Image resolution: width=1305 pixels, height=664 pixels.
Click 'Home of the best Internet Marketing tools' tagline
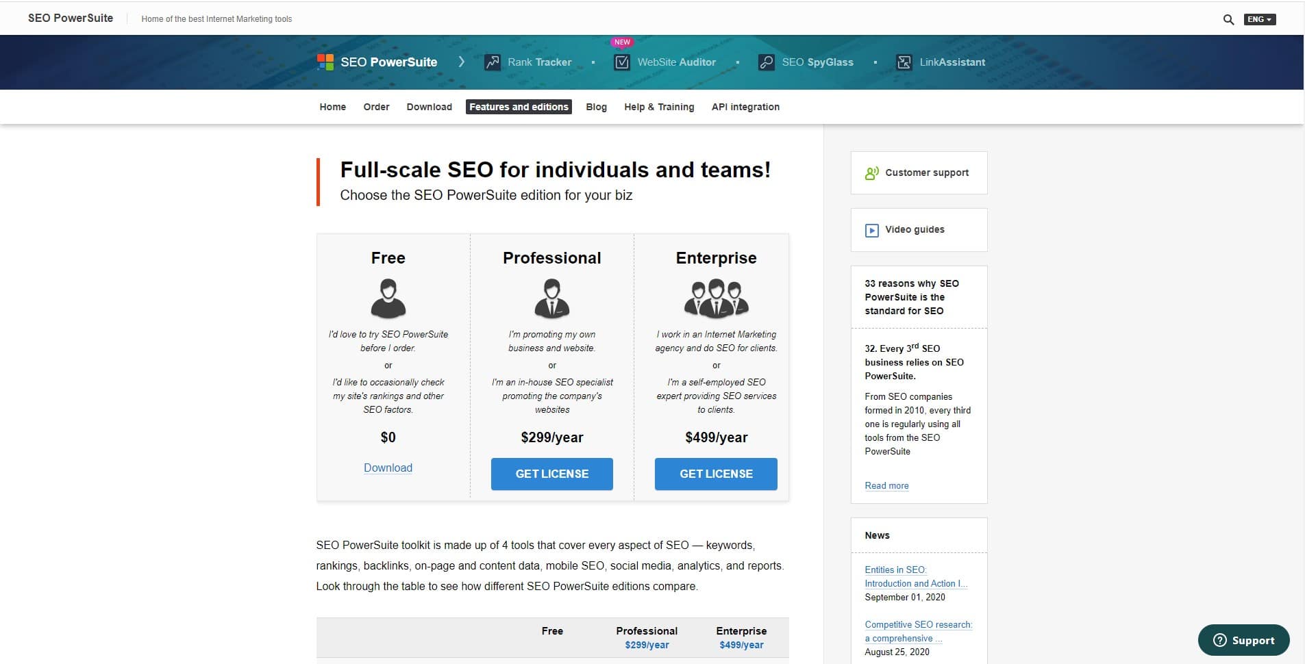(x=216, y=19)
